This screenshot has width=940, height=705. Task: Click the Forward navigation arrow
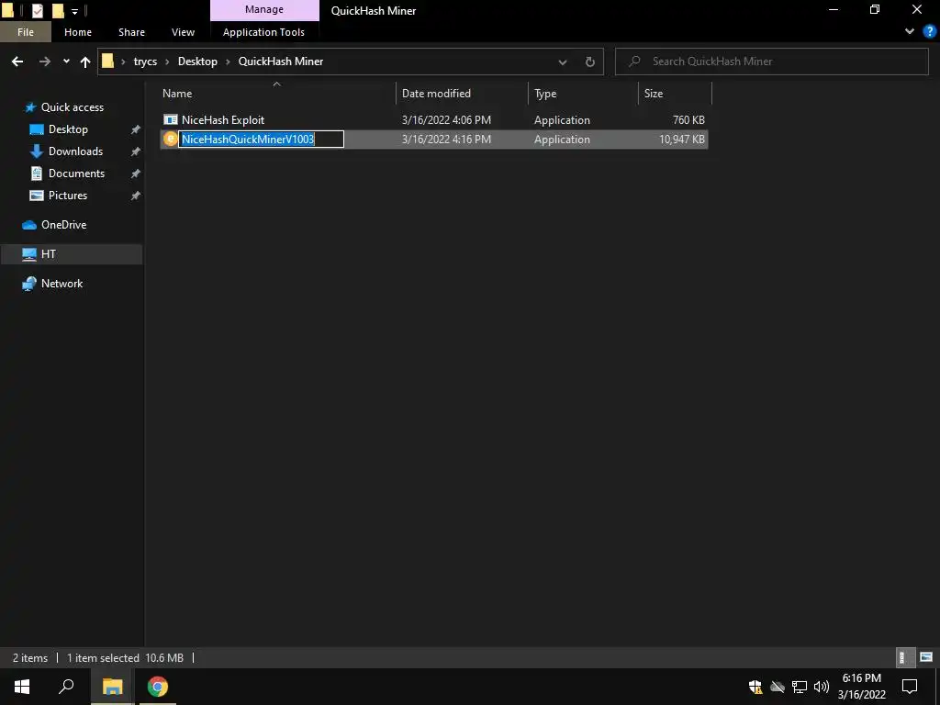pyautogui.click(x=45, y=62)
